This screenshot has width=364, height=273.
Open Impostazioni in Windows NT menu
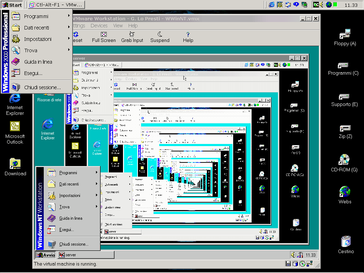pyautogui.click(x=72, y=196)
